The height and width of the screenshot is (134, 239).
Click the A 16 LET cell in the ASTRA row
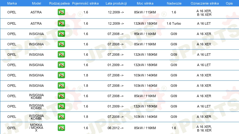click(x=204, y=23)
